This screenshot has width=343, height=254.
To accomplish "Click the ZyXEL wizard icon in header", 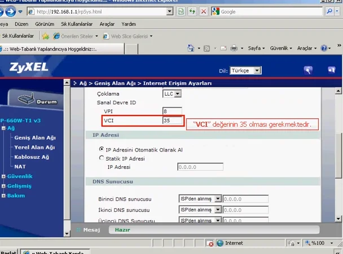I will point(308,70).
